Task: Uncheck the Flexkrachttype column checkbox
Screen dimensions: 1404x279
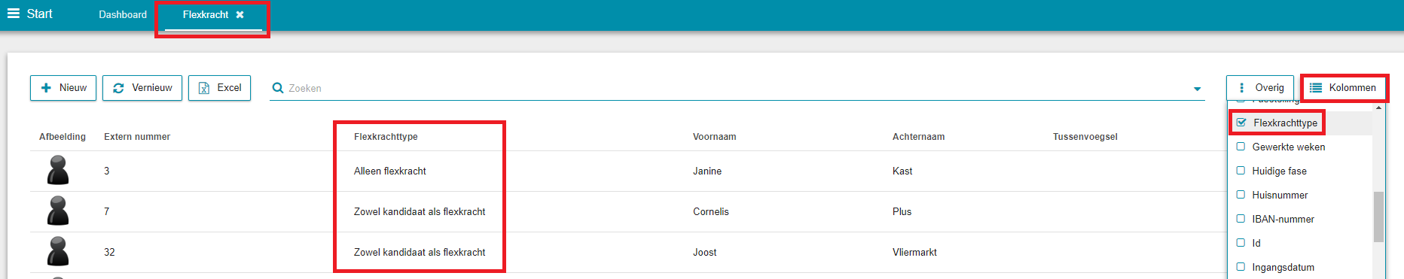Action: coord(1241,123)
